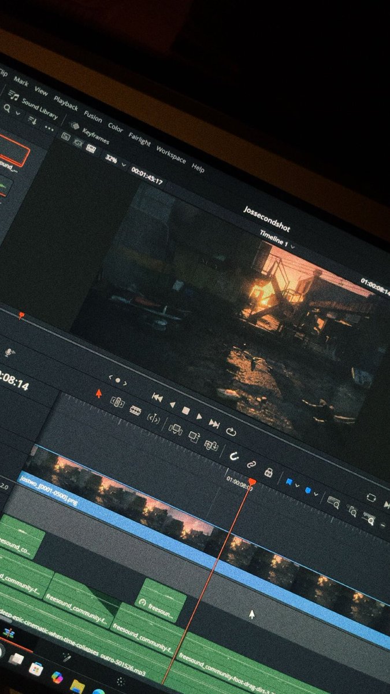
Task: Click next edit jog right arrow
Action: pyautogui.click(x=125, y=383)
